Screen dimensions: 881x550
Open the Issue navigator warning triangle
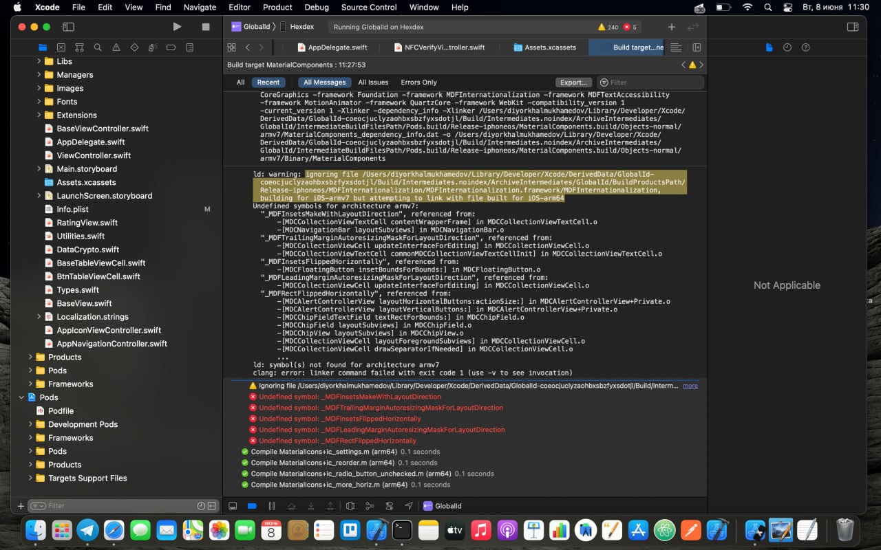tap(116, 47)
